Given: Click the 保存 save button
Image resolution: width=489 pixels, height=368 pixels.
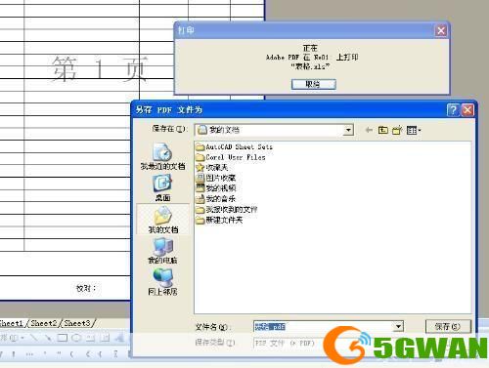Looking at the screenshot, I should click(x=448, y=326).
